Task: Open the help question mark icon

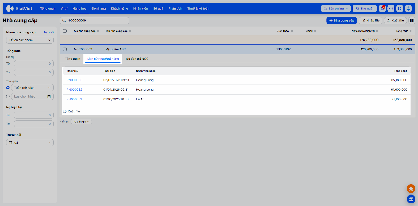Action: [x=391, y=8]
